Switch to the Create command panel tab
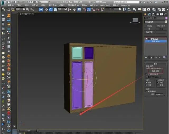This screenshot has width=169, height=134. 145,14
